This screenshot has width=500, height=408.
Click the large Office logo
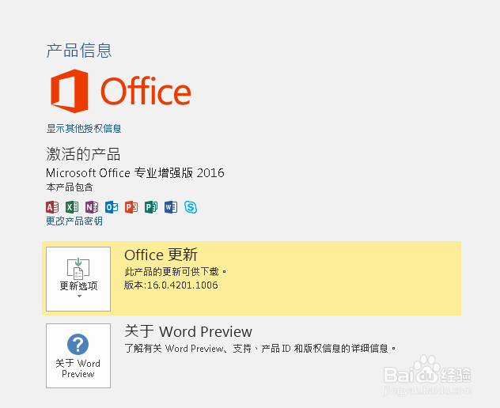click(121, 91)
